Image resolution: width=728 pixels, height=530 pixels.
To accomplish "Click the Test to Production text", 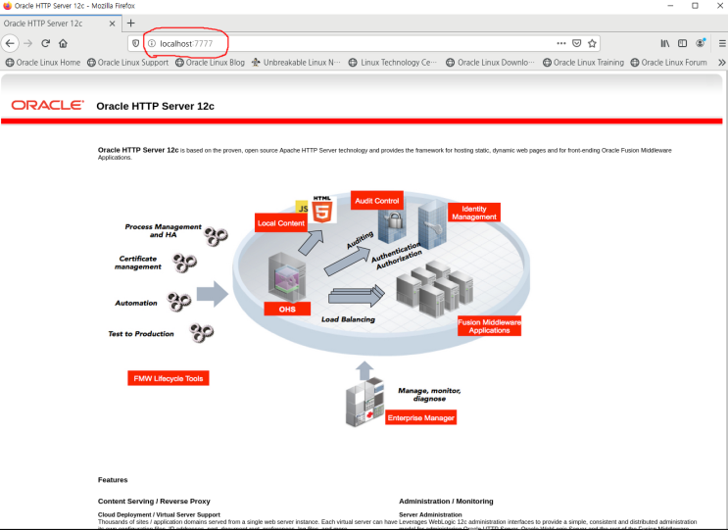I will click(141, 334).
